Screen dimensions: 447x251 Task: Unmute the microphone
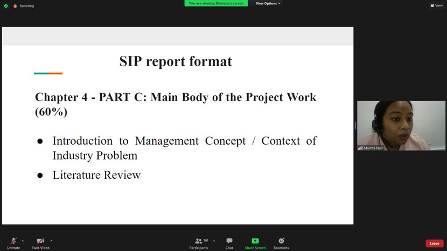[x=13, y=243]
